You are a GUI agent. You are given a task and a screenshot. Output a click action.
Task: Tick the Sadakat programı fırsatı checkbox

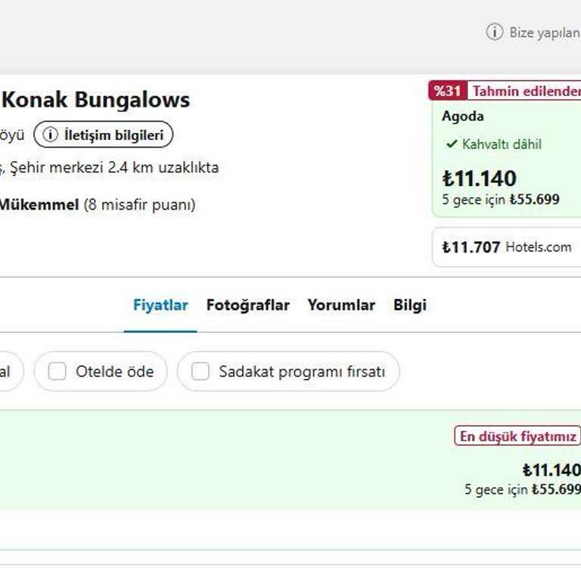(200, 371)
